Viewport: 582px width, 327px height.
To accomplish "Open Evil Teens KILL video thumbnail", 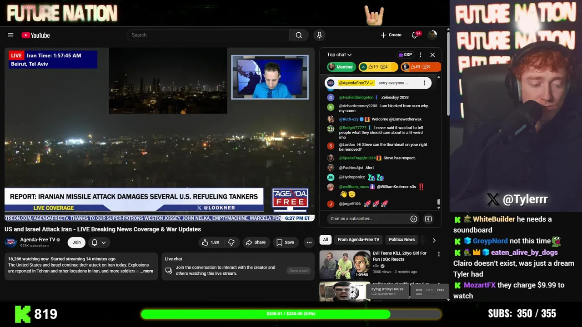I will pos(344,265).
